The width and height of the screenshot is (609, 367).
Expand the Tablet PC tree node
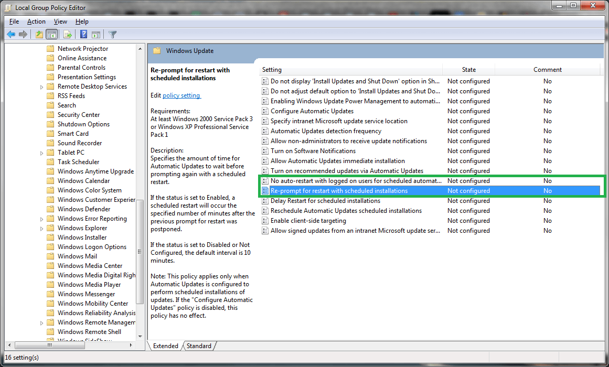point(42,152)
